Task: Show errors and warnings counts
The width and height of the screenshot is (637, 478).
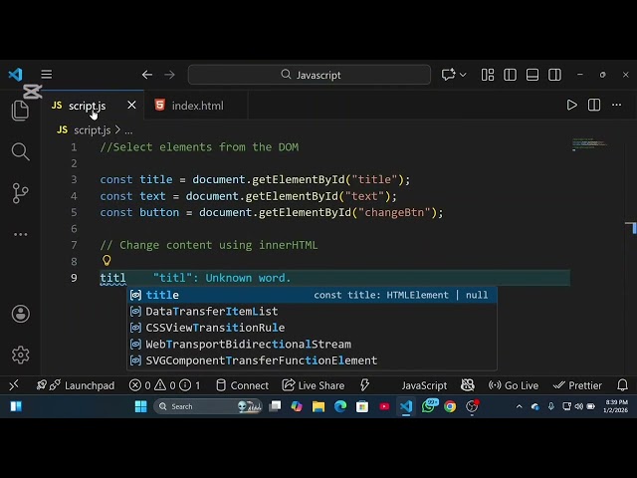Action: (x=164, y=385)
